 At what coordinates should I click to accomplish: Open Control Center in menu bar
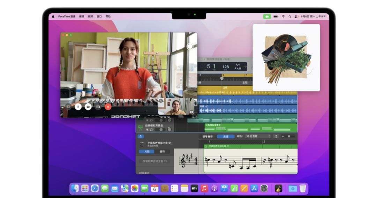point(296,17)
